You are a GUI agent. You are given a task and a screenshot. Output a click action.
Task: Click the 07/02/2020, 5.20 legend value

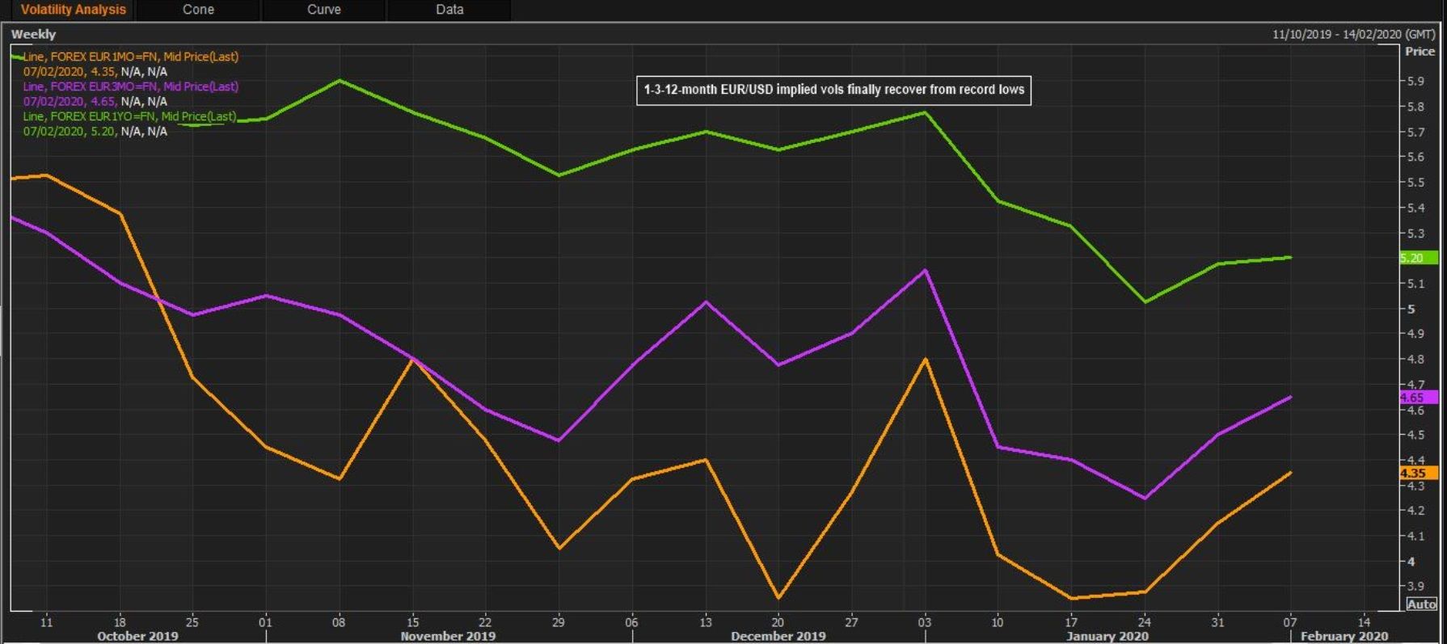[70, 132]
